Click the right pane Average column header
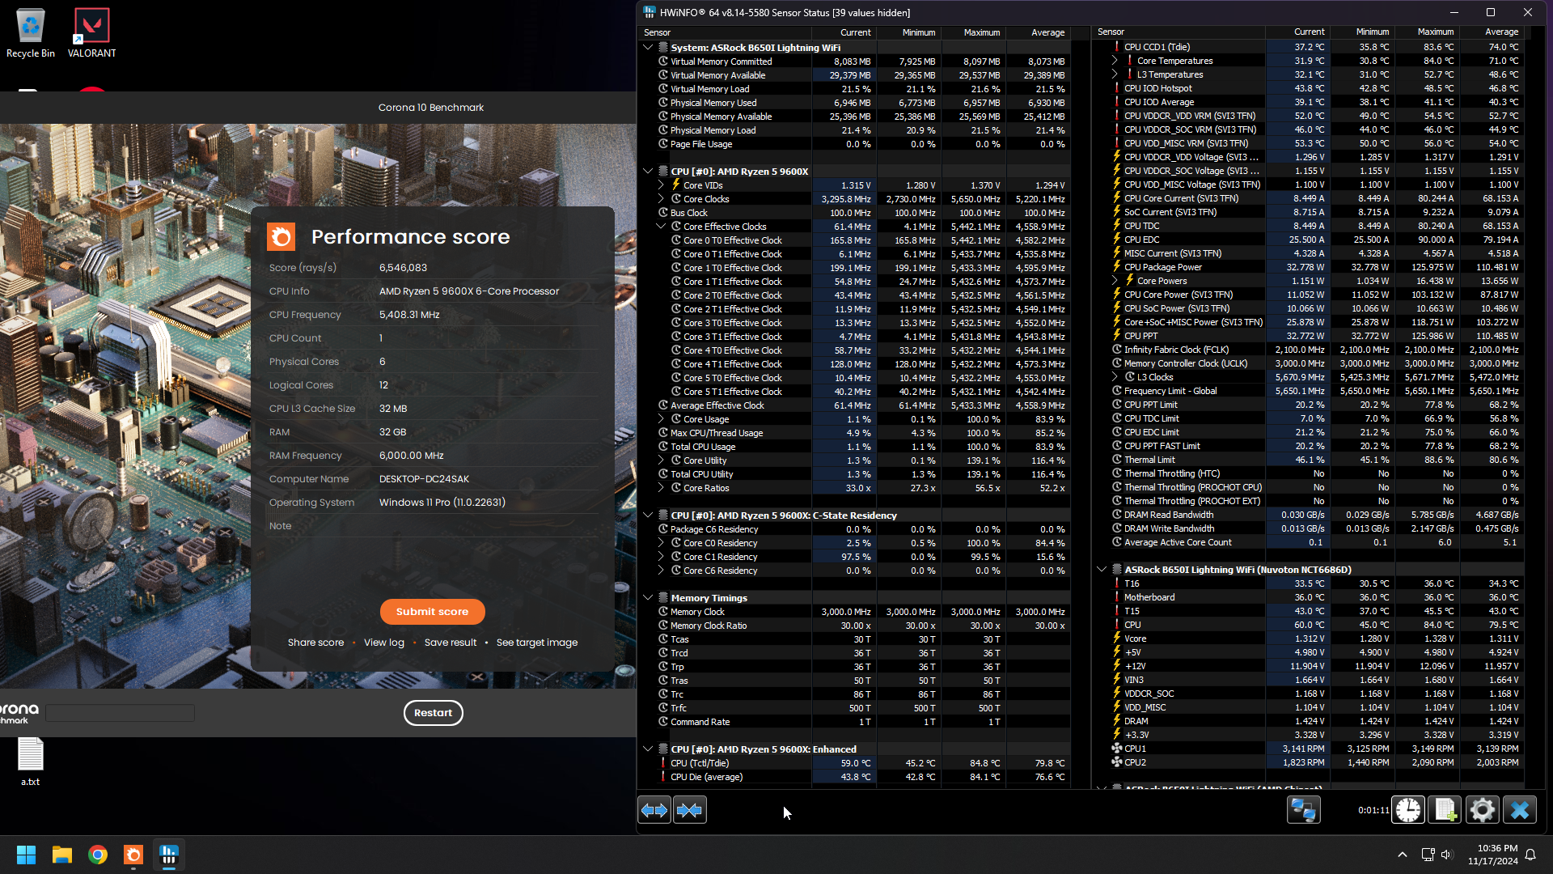This screenshot has width=1553, height=874. [1492, 32]
